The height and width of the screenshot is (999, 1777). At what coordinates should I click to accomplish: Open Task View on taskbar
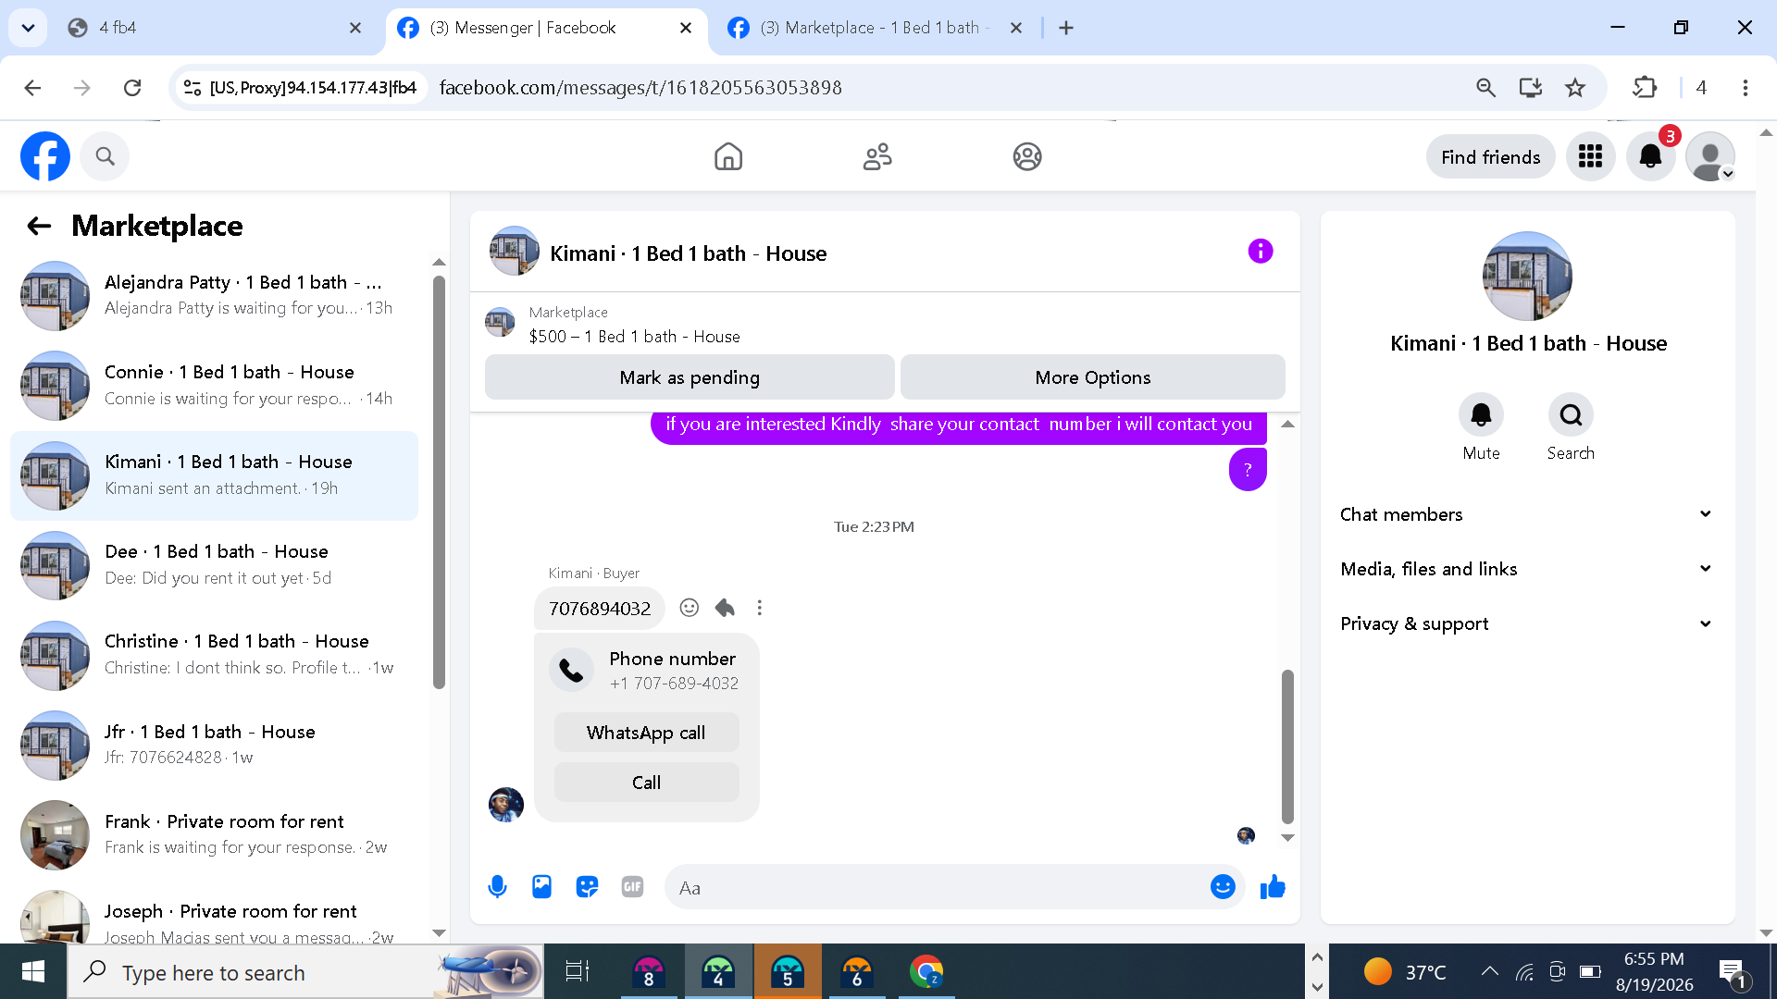click(578, 971)
